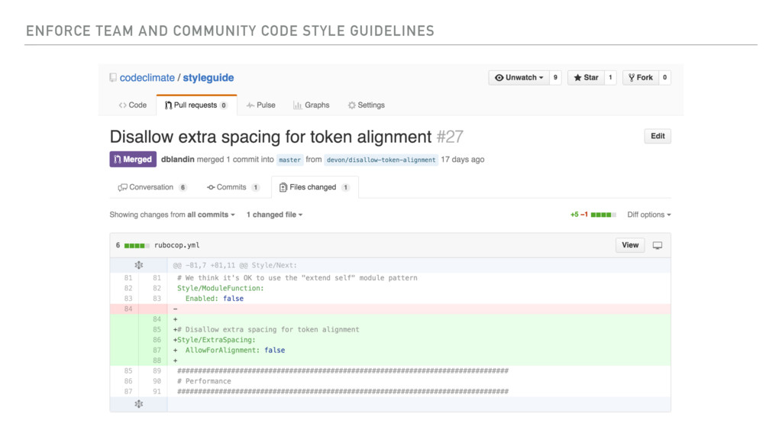Switch to the Code tab
The height and width of the screenshot is (440, 782).
point(133,105)
